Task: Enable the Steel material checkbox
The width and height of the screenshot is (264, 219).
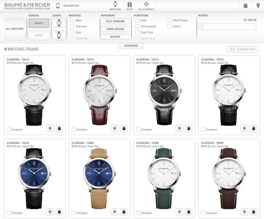Action: (x=72, y=20)
